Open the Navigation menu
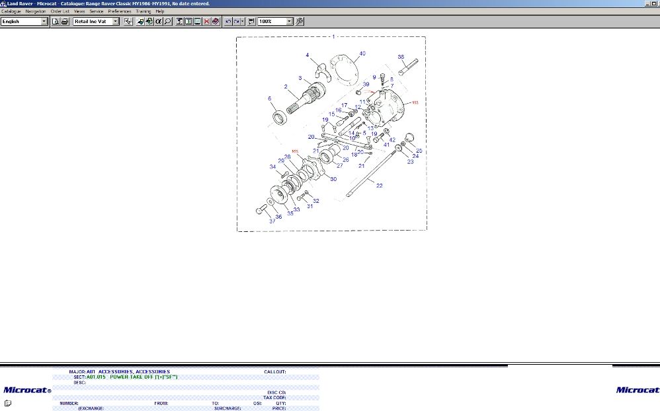 (x=35, y=11)
